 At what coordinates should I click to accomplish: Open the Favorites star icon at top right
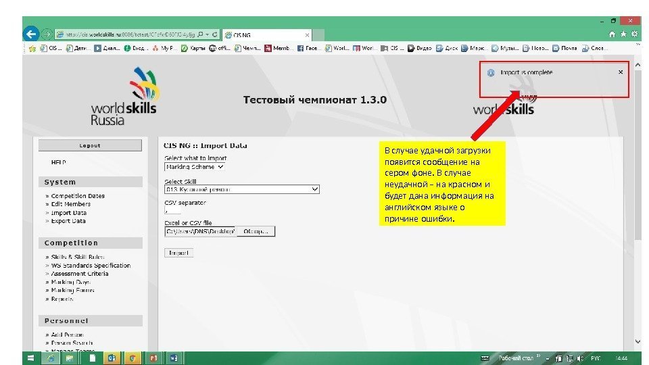[623, 34]
